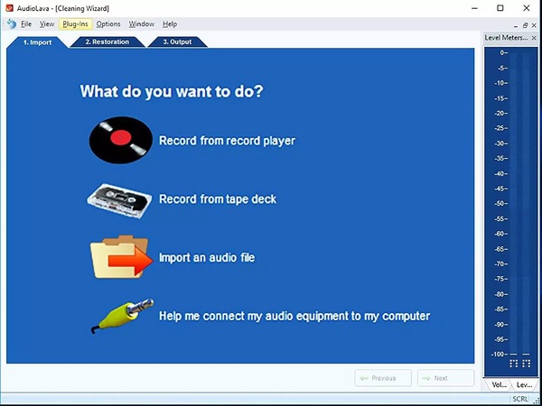
Task: Click the Level Meters panel title
Action: pyautogui.click(x=506, y=38)
